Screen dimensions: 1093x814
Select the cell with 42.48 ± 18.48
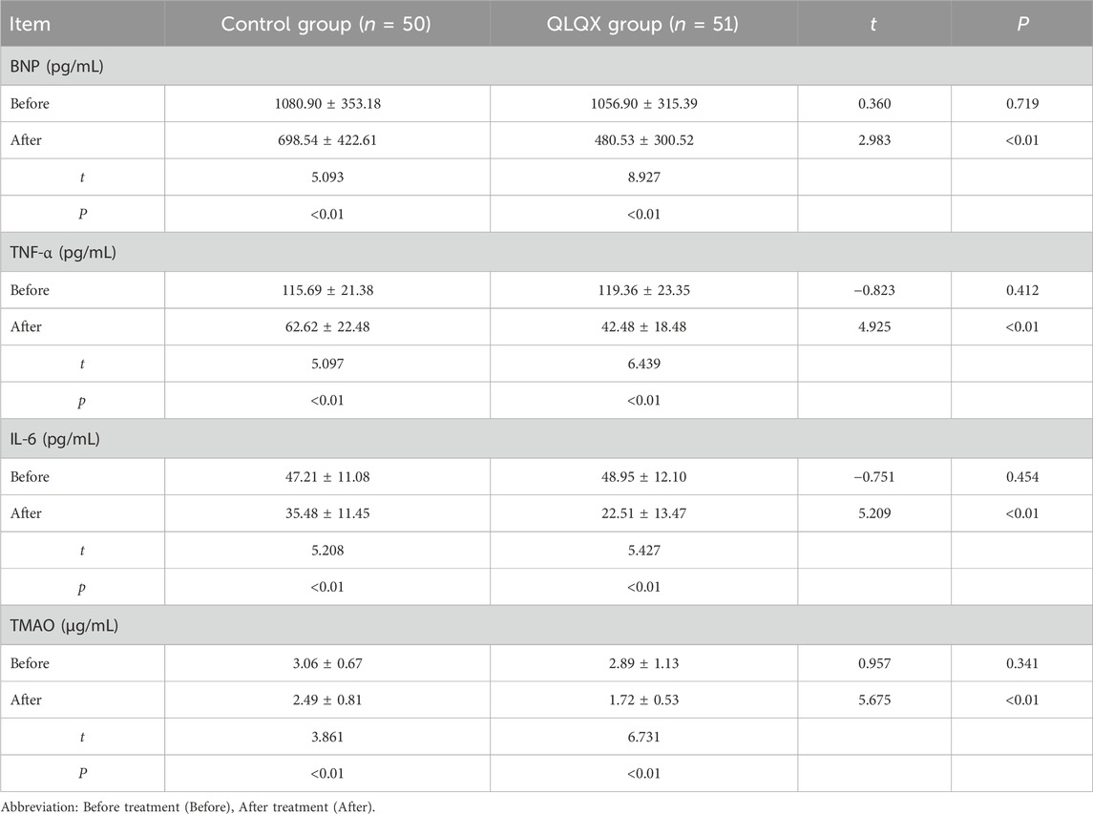(x=644, y=327)
